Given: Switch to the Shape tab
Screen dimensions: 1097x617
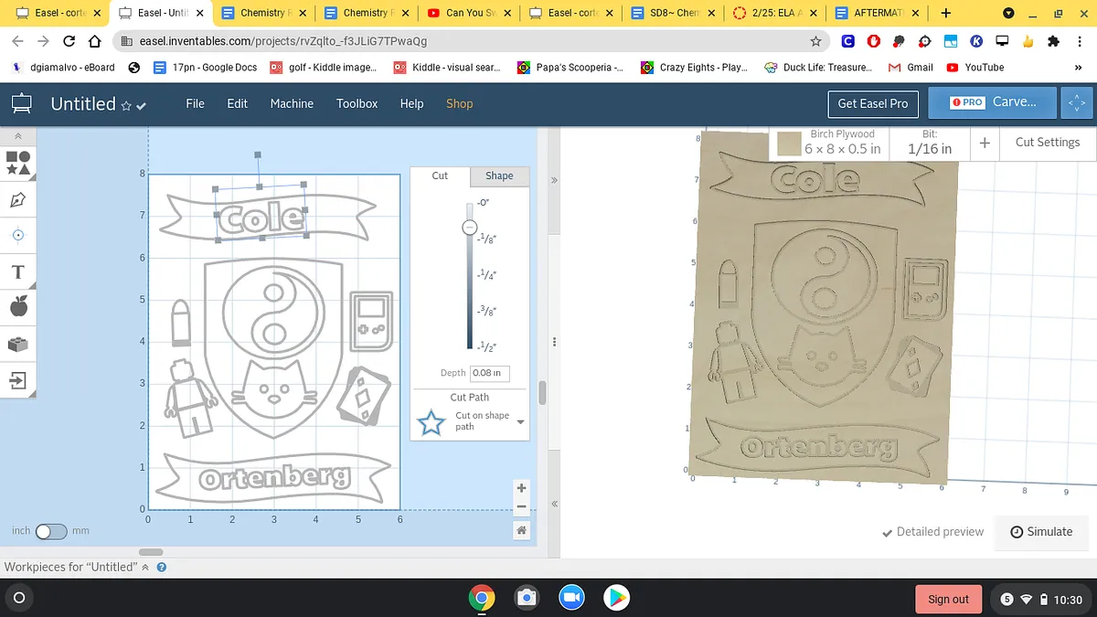Looking at the screenshot, I should pos(499,176).
